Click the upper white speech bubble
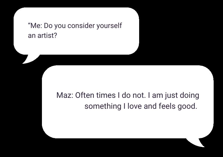The height and width of the screenshot is (157, 223). [x=76, y=31]
